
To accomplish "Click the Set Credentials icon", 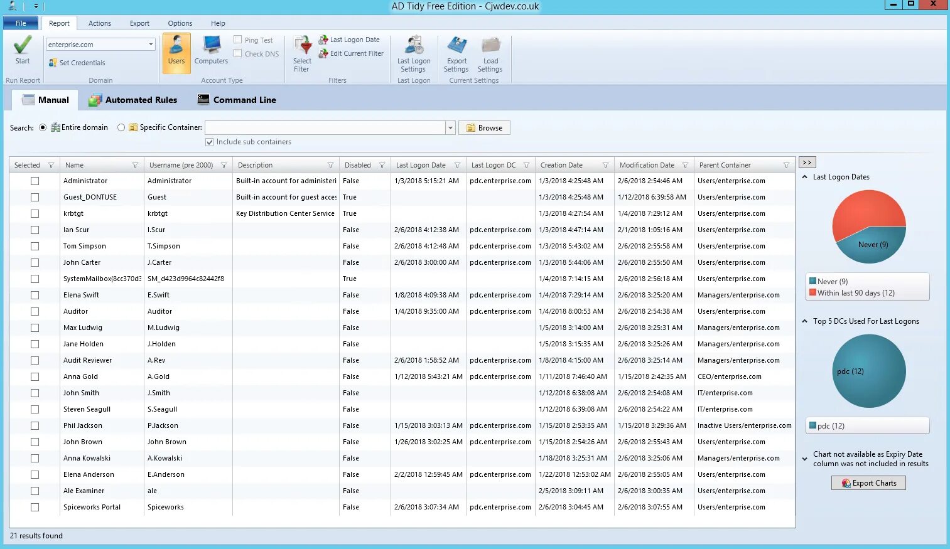I will coord(53,63).
